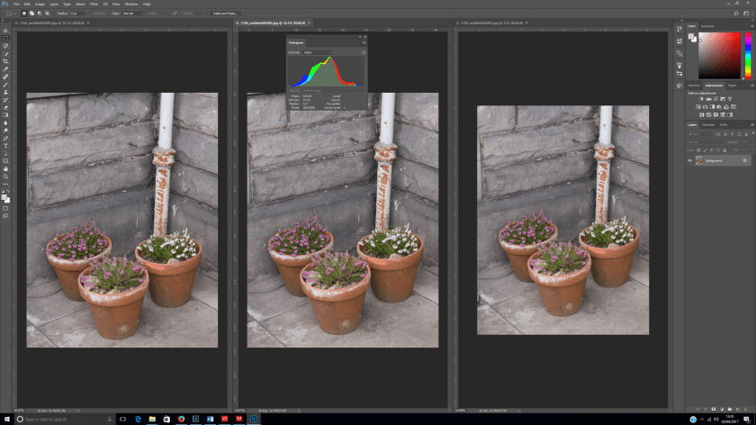Image resolution: width=756 pixels, height=425 pixels.
Task: Open the Style dropdown in options bar
Action: coord(128,14)
